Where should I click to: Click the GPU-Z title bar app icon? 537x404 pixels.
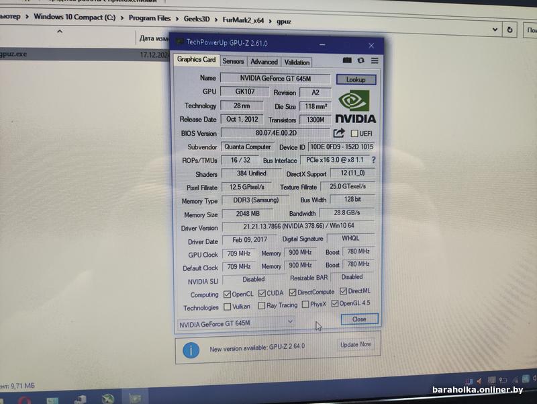point(179,42)
